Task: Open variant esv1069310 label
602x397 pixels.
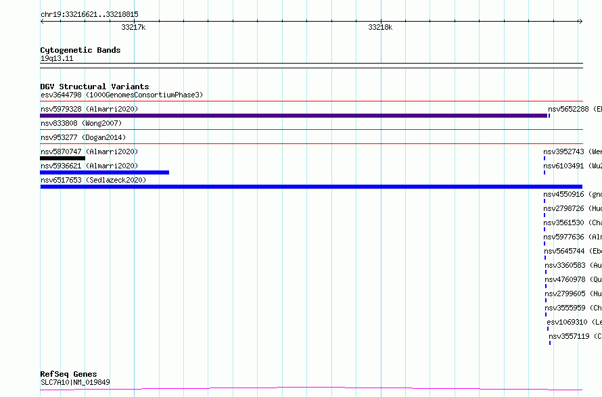Action: pyautogui.click(x=574, y=322)
